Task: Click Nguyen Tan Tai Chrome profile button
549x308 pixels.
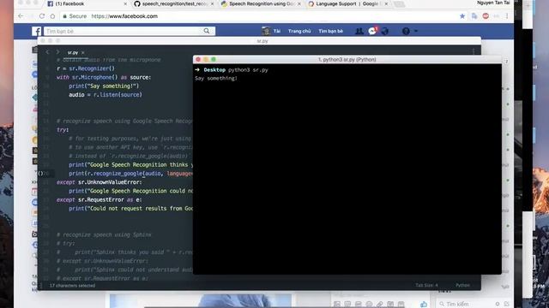Action: 493,3
